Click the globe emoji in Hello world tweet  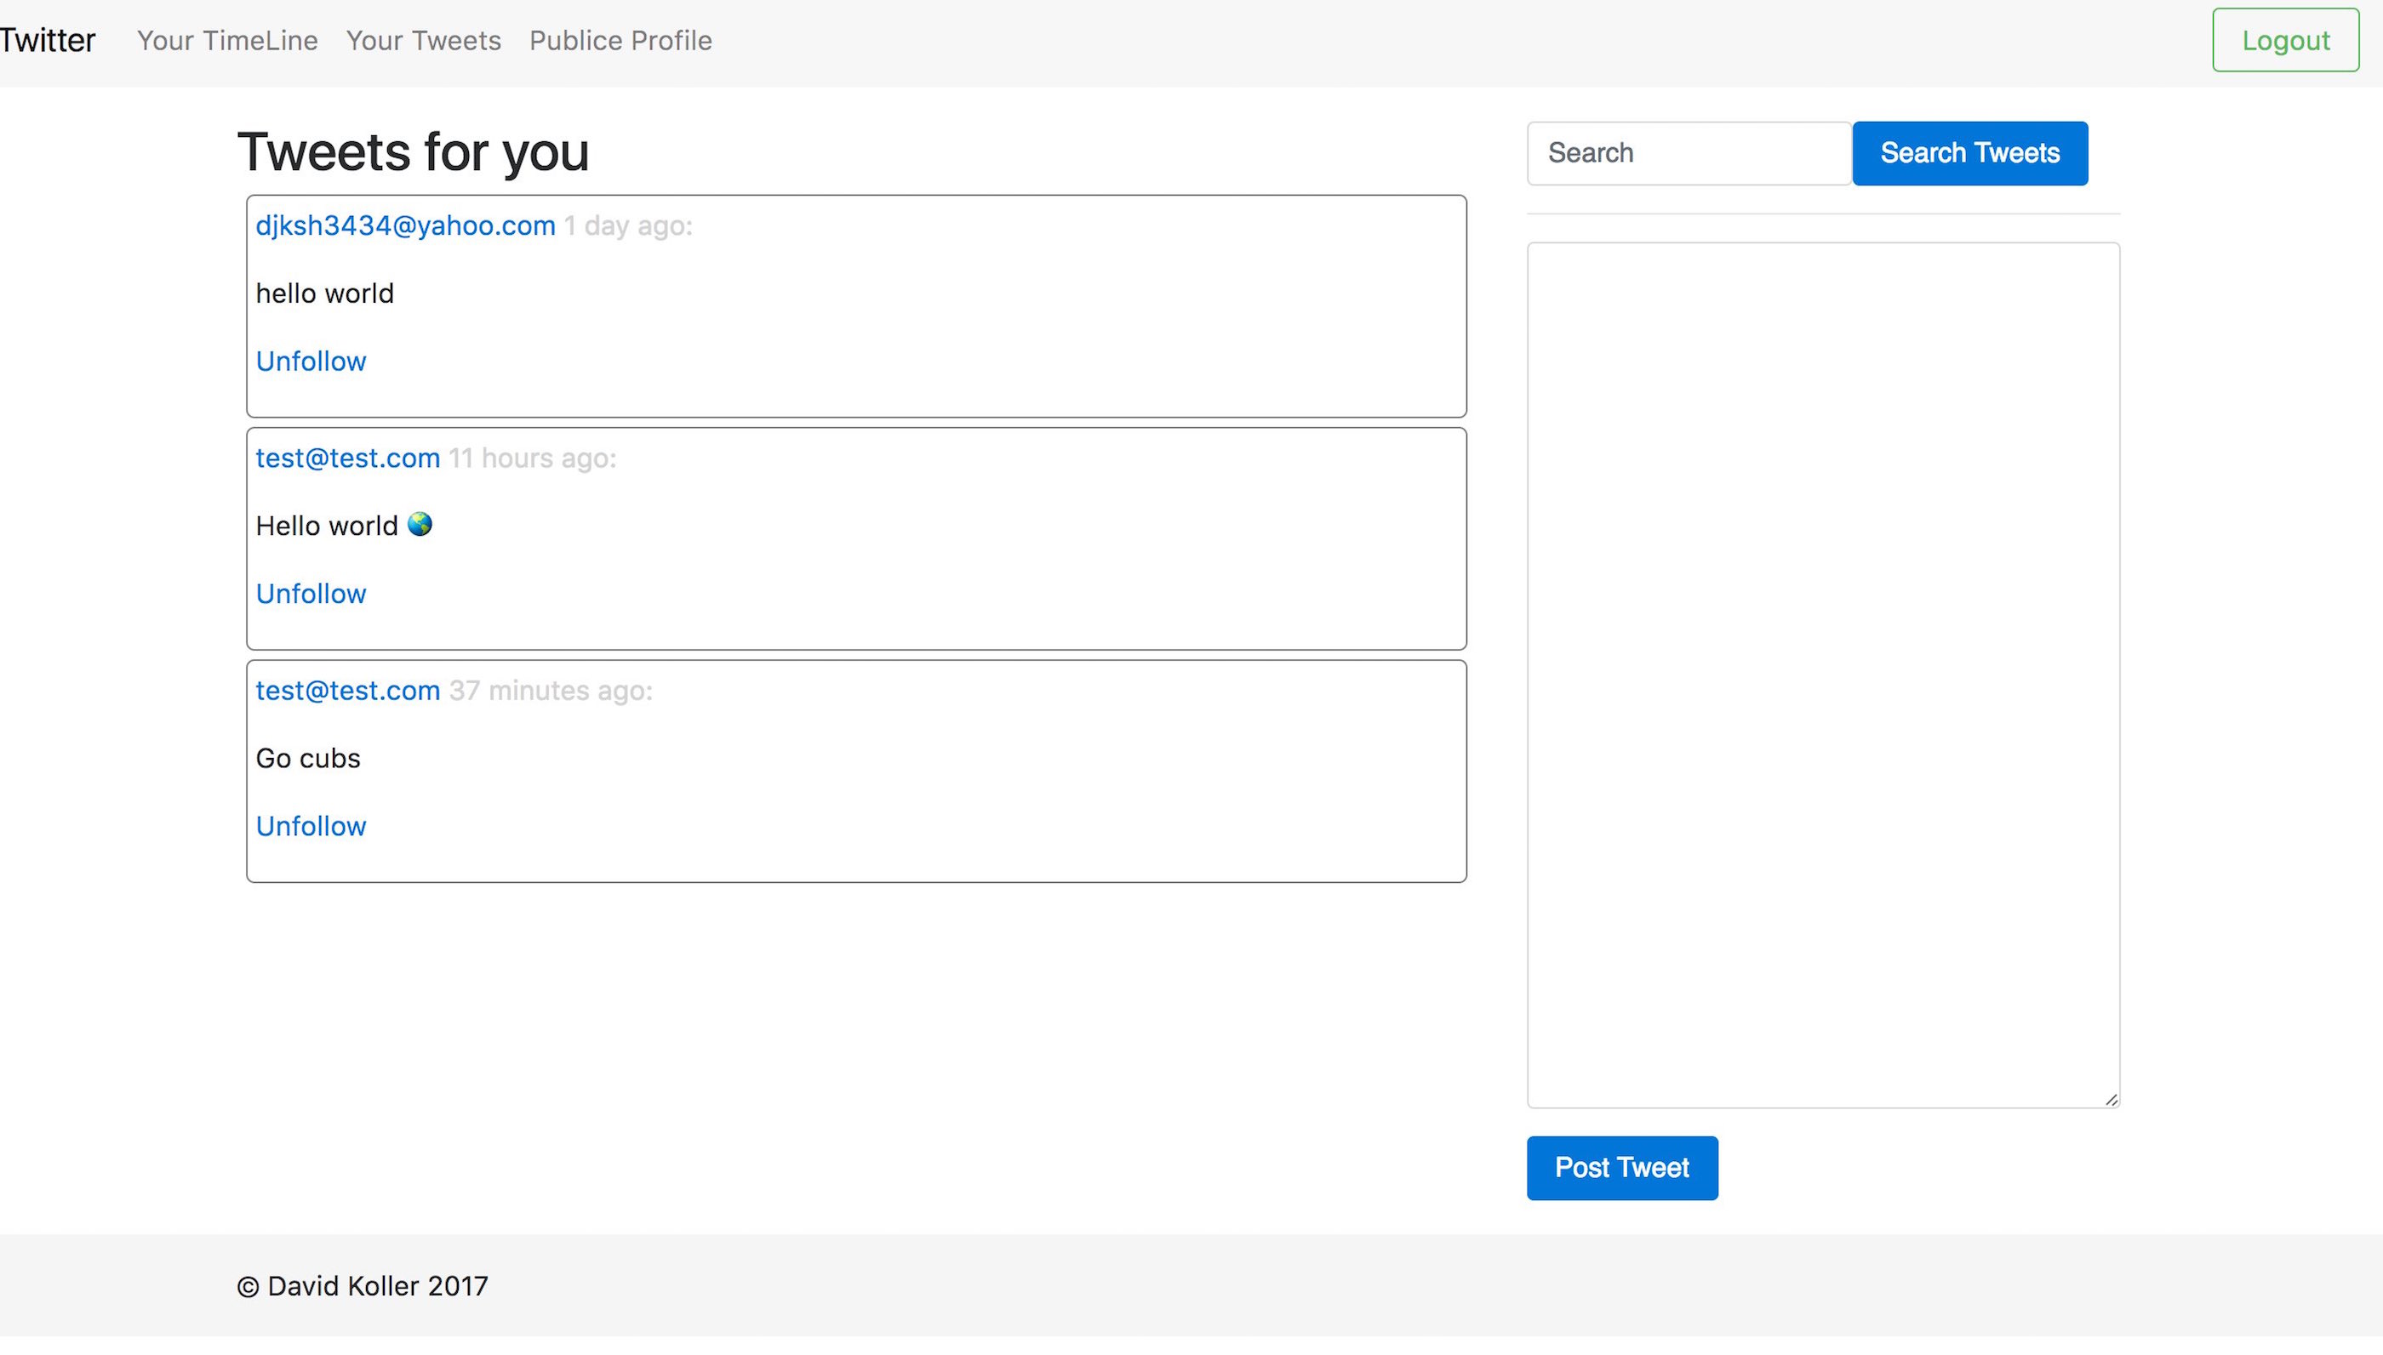420,524
